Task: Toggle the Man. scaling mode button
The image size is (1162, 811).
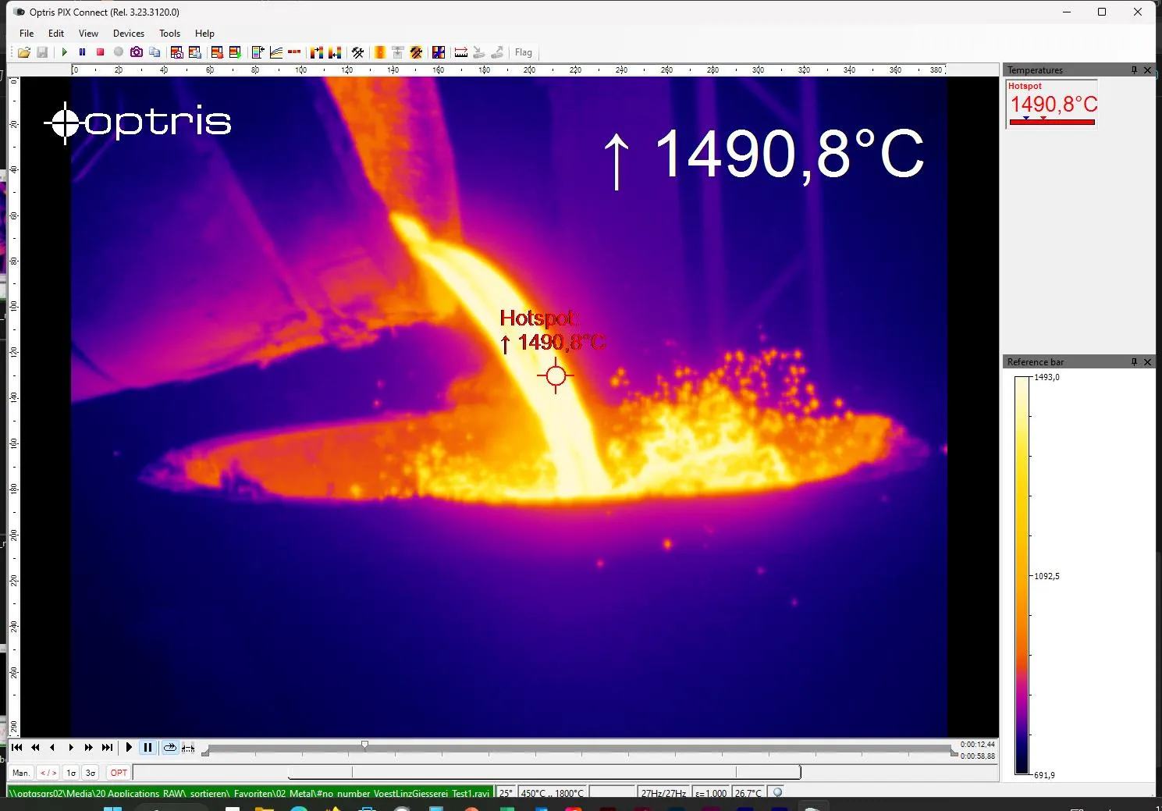Action: point(21,773)
